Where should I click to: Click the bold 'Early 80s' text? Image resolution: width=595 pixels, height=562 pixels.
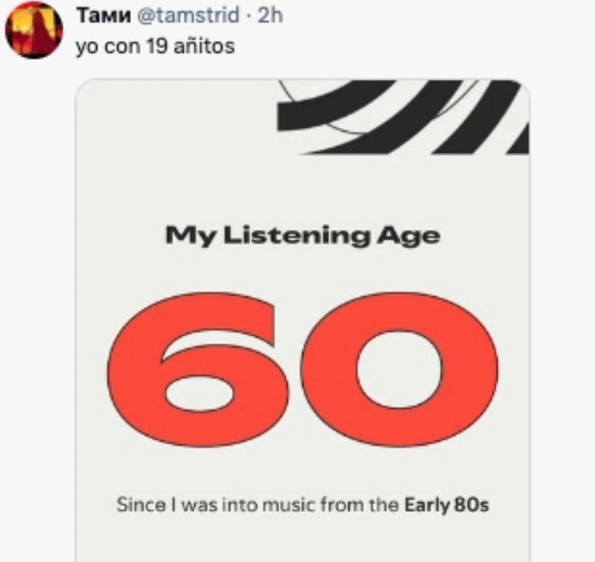(447, 505)
